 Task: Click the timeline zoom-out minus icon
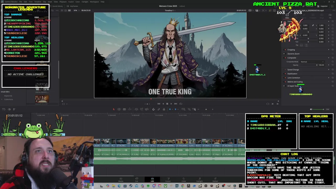point(198,109)
